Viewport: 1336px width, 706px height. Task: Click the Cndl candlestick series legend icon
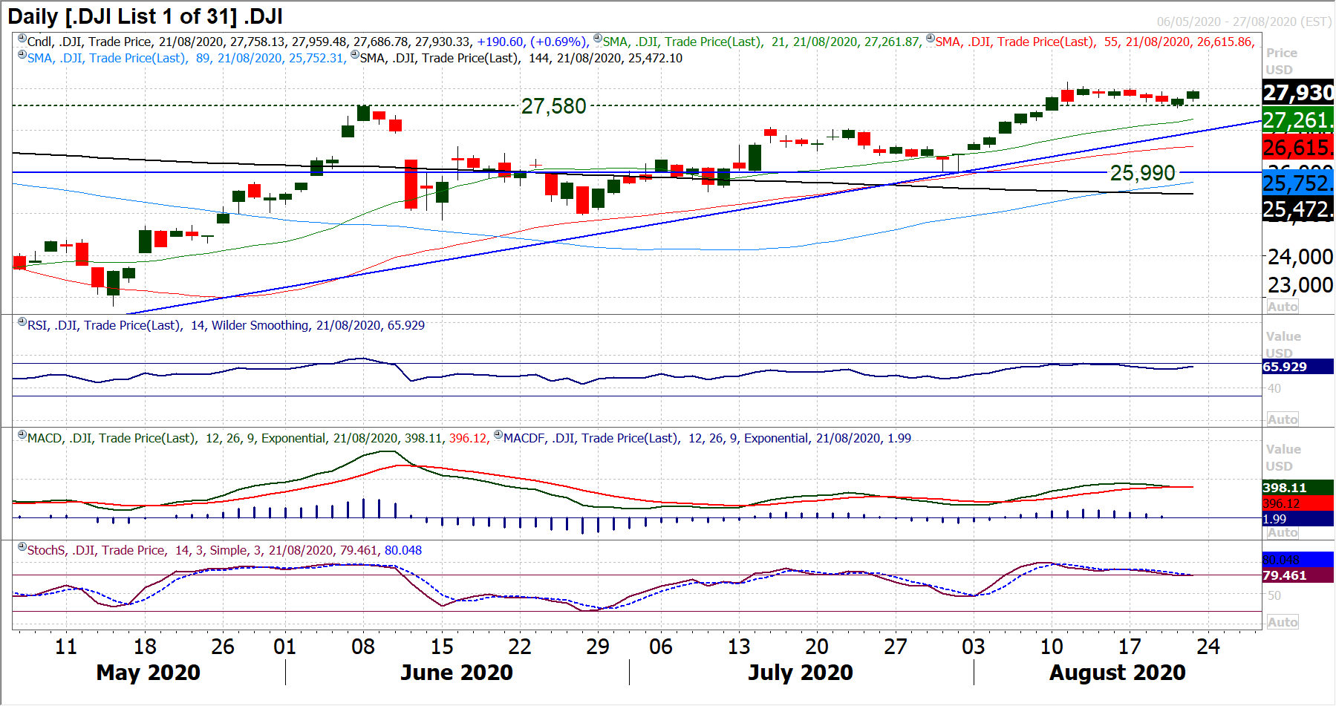pyautogui.click(x=22, y=39)
